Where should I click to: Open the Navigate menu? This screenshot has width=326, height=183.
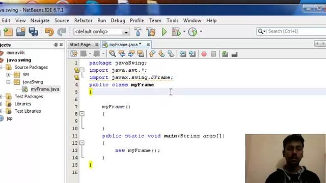point(40,20)
